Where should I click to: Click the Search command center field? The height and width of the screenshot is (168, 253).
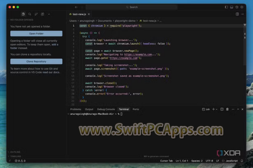click(x=132, y=7)
